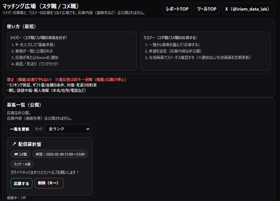
Task: Click 応募する to apply for the listing
Action: pos(21,183)
